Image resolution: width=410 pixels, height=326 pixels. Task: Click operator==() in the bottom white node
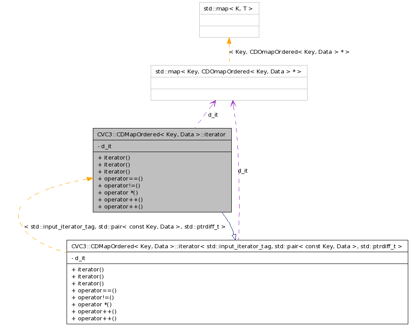pyautogui.click(x=94, y=291)
